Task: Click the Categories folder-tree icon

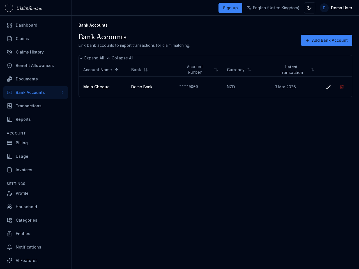Action: pos(10,220)
